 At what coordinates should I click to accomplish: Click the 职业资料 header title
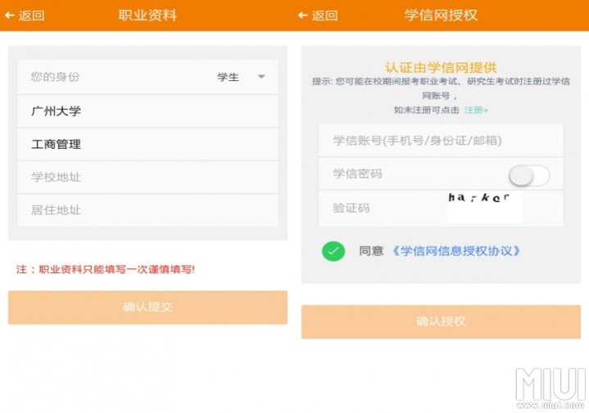coord(147,16)
